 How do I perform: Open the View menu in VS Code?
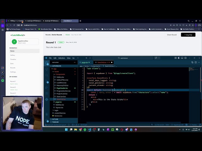coord(69,58)
